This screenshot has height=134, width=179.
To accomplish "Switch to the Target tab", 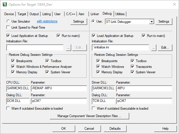I will 22,14.
